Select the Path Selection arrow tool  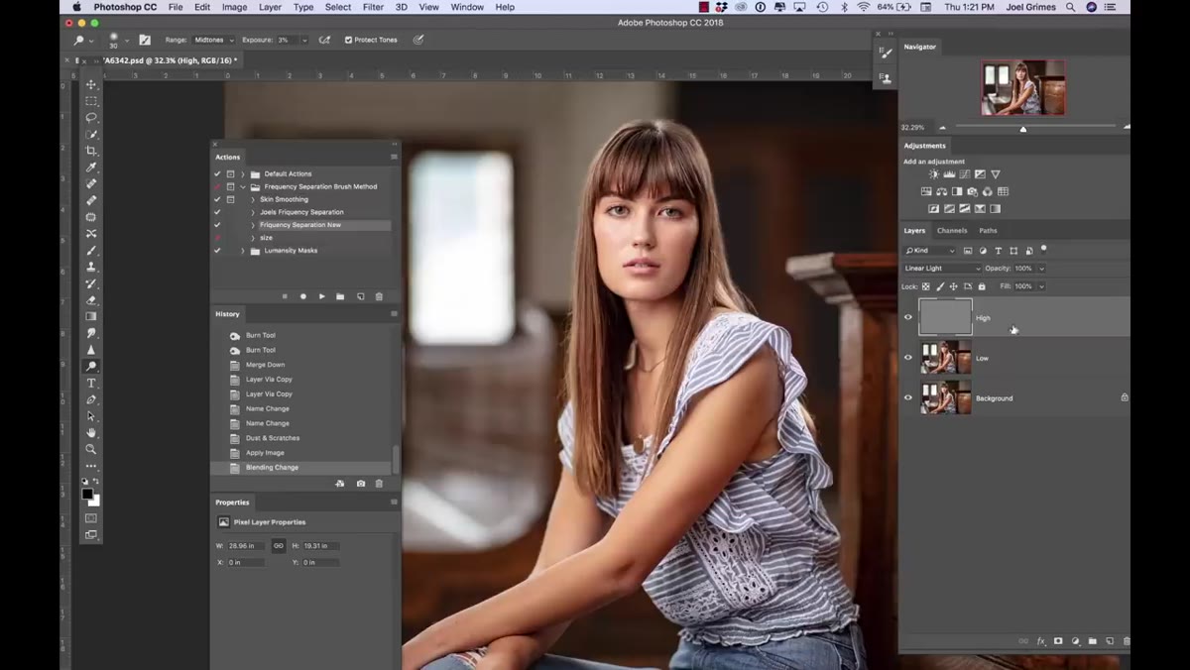point(91,416)
